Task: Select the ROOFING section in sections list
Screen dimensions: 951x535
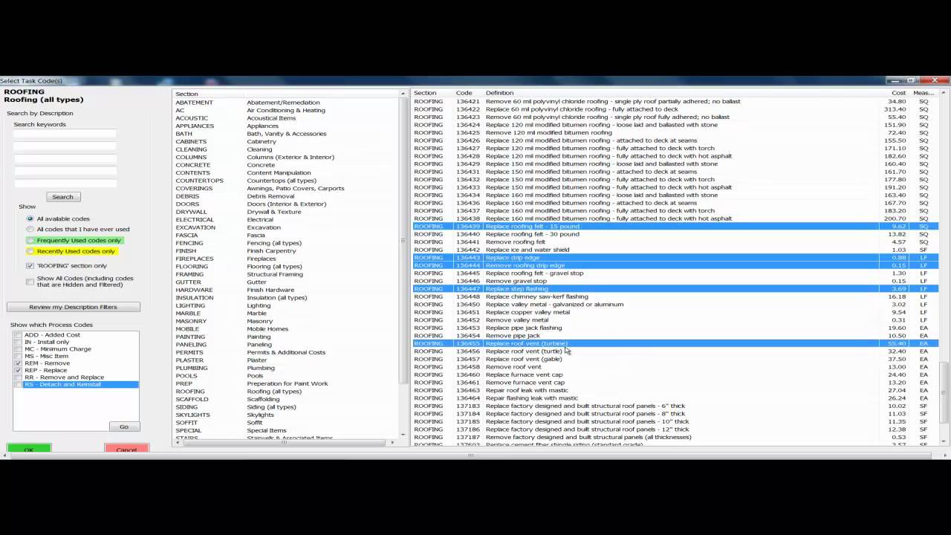Action: pyautogui.click(x=286, y=392)
